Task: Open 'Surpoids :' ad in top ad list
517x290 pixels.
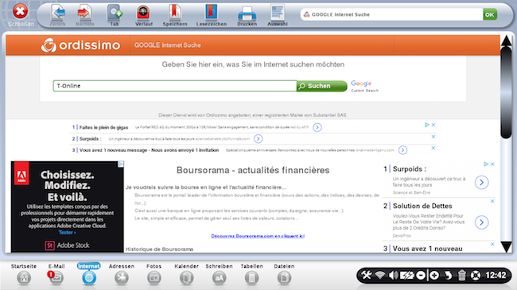Action: click(91, 139)
